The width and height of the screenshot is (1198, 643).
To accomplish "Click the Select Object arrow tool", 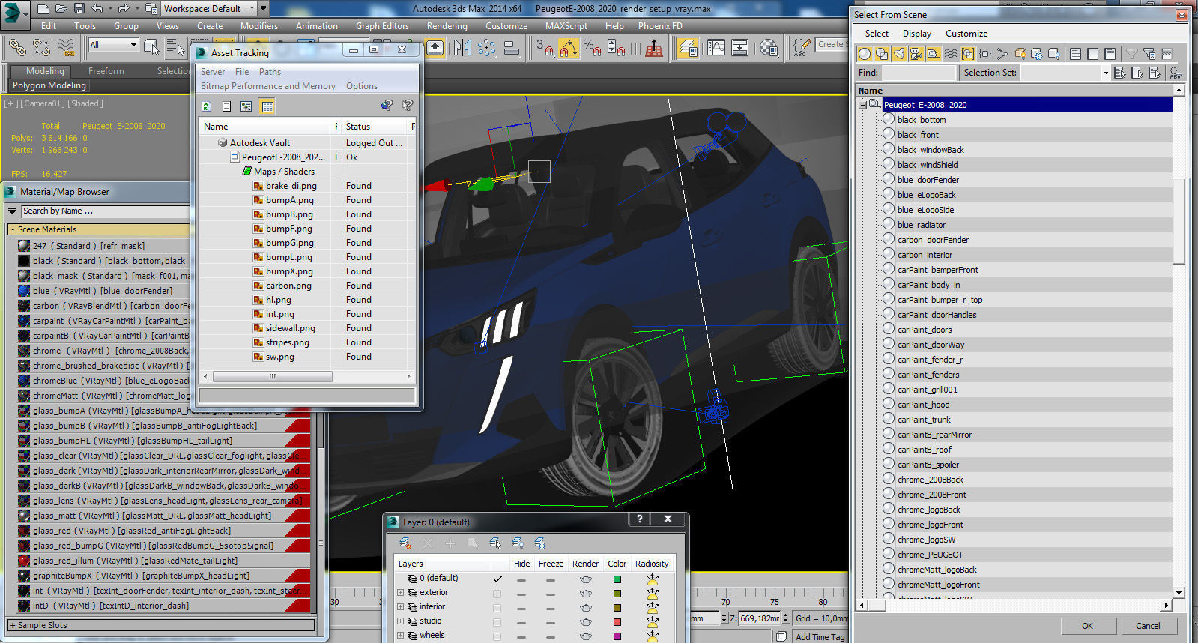I will pyautogui.click(x=151, y=48).
